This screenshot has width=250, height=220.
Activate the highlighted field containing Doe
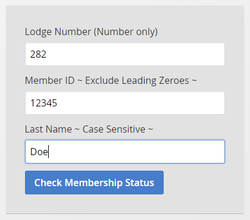(x=125, y=152)
